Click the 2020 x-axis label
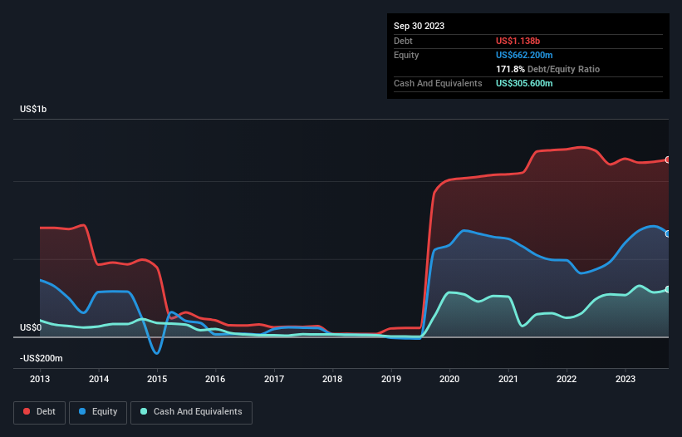 click(x=449, y=379)
